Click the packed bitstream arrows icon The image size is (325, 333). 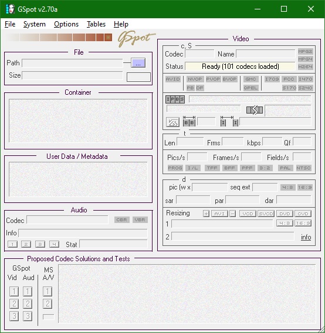click(255, 110)
